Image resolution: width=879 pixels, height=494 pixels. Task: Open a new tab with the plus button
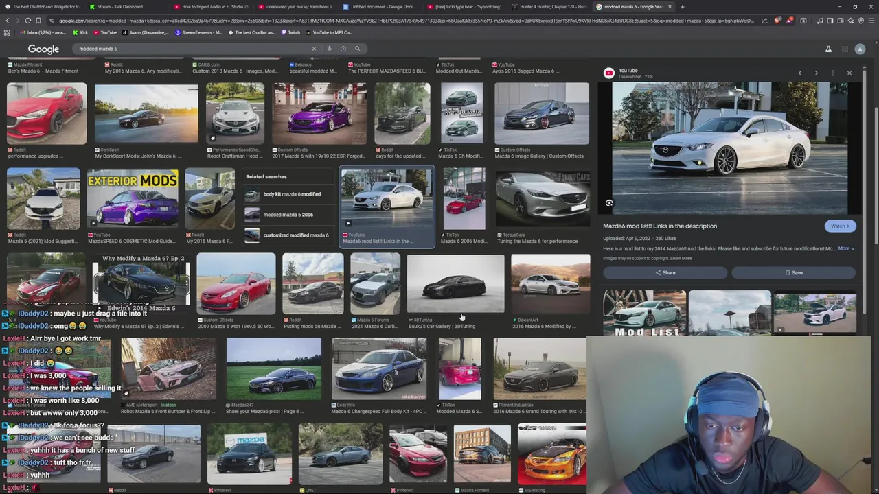click(x=682, y=7)
